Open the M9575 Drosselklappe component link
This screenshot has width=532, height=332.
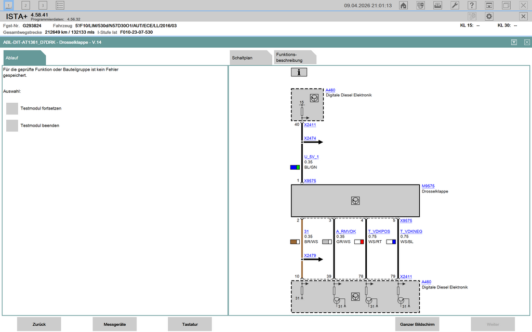428,186
